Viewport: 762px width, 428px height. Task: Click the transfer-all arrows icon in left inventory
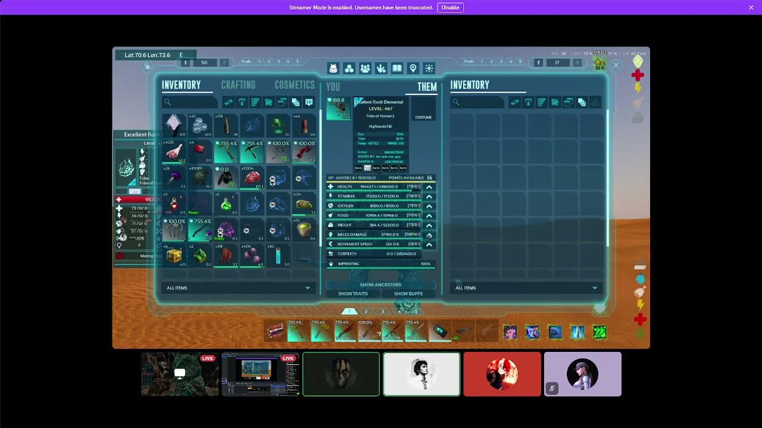coord(229,102)
